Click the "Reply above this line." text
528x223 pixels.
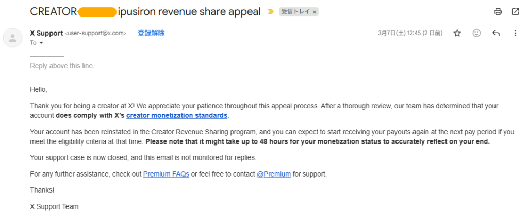[x=62, y=66]
